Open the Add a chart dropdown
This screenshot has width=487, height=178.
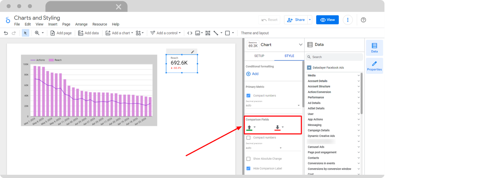(119, 33)
